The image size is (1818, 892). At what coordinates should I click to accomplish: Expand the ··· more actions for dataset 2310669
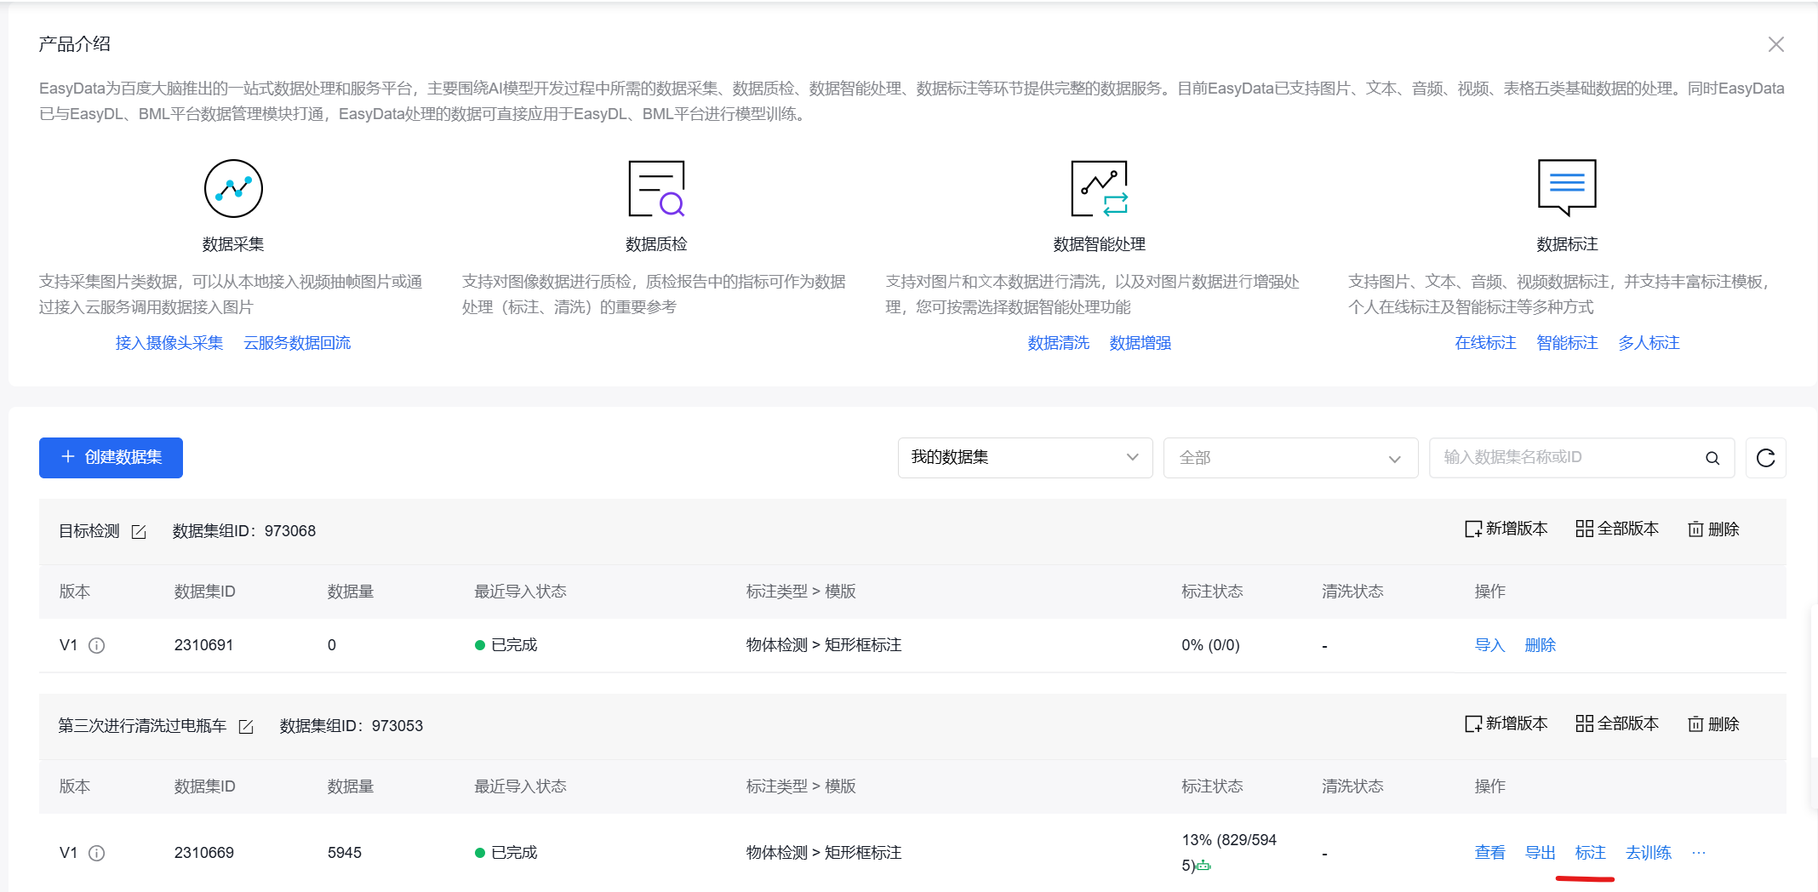1699,852
